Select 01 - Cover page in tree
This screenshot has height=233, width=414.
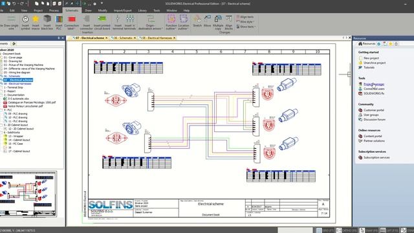tap(13, 58)
